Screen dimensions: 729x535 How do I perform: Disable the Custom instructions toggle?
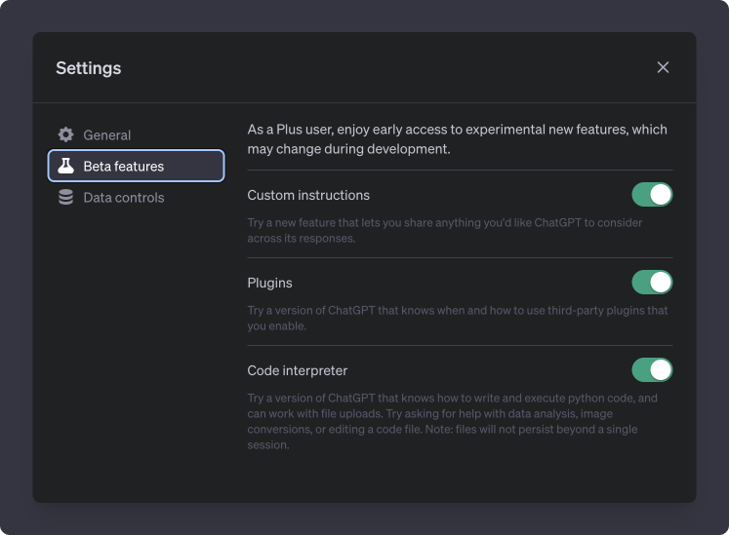pyautogui.click(x=652, y=195)
